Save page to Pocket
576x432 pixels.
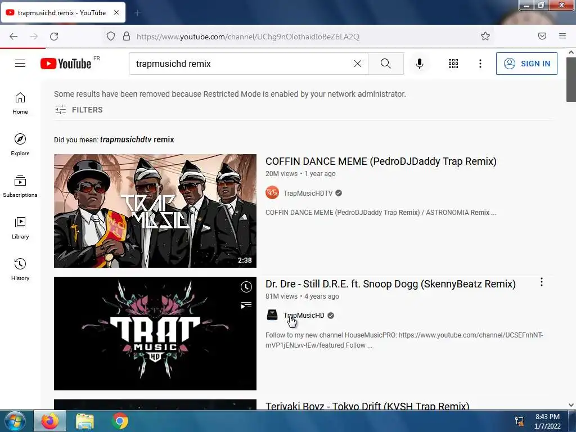coord(542,36)
